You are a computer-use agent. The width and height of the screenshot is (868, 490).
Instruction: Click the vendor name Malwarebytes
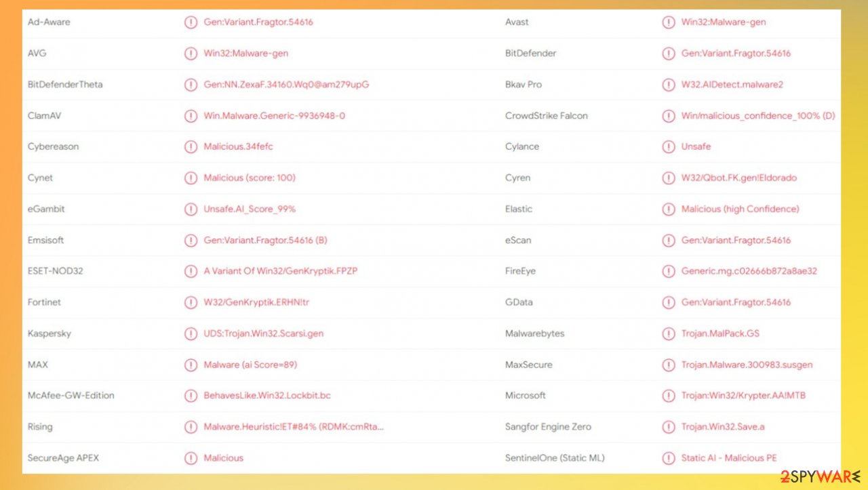(x=534, y=333)
